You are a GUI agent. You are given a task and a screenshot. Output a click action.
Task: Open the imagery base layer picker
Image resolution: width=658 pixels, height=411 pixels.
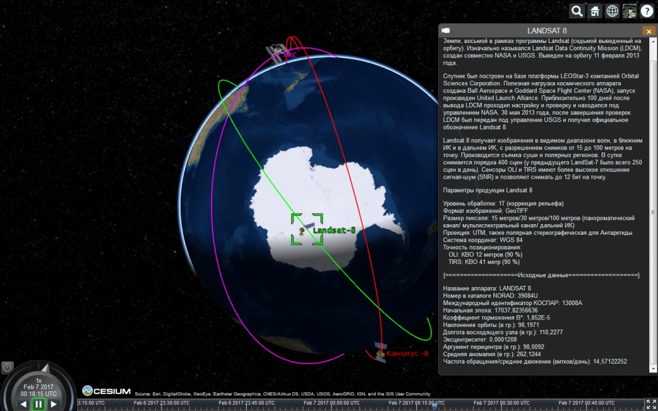coord(629,11)
